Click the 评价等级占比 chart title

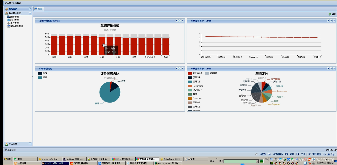point(110,74)
